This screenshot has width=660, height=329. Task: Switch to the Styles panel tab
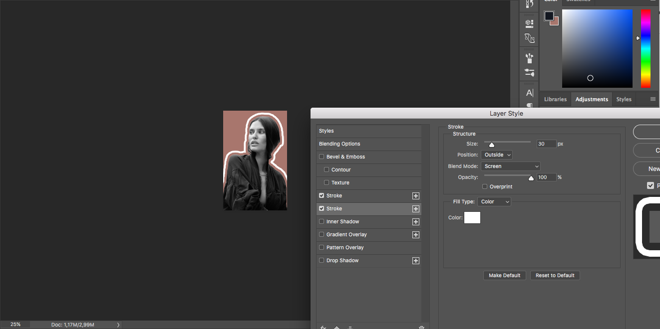click(624, 99)
